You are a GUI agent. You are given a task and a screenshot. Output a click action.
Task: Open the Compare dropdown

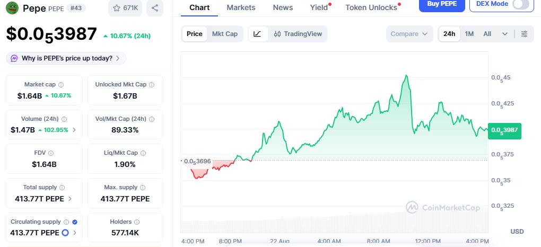pos(409,34)
